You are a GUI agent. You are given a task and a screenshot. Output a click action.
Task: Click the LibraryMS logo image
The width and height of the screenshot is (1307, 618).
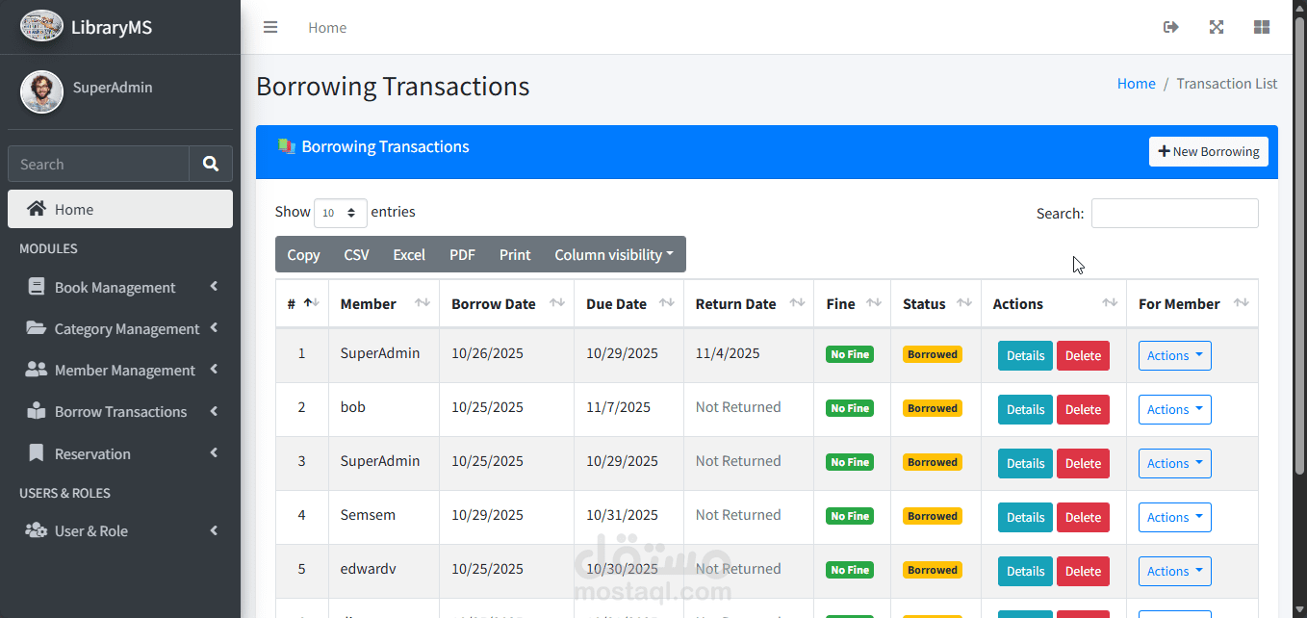tap(41, 27)
